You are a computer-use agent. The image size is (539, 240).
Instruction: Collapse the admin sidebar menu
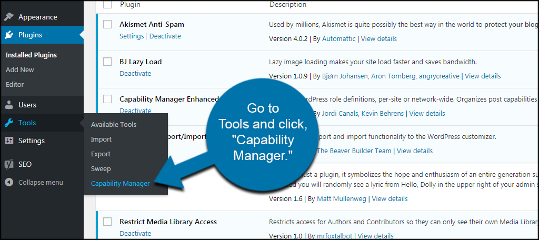point(41,182)
